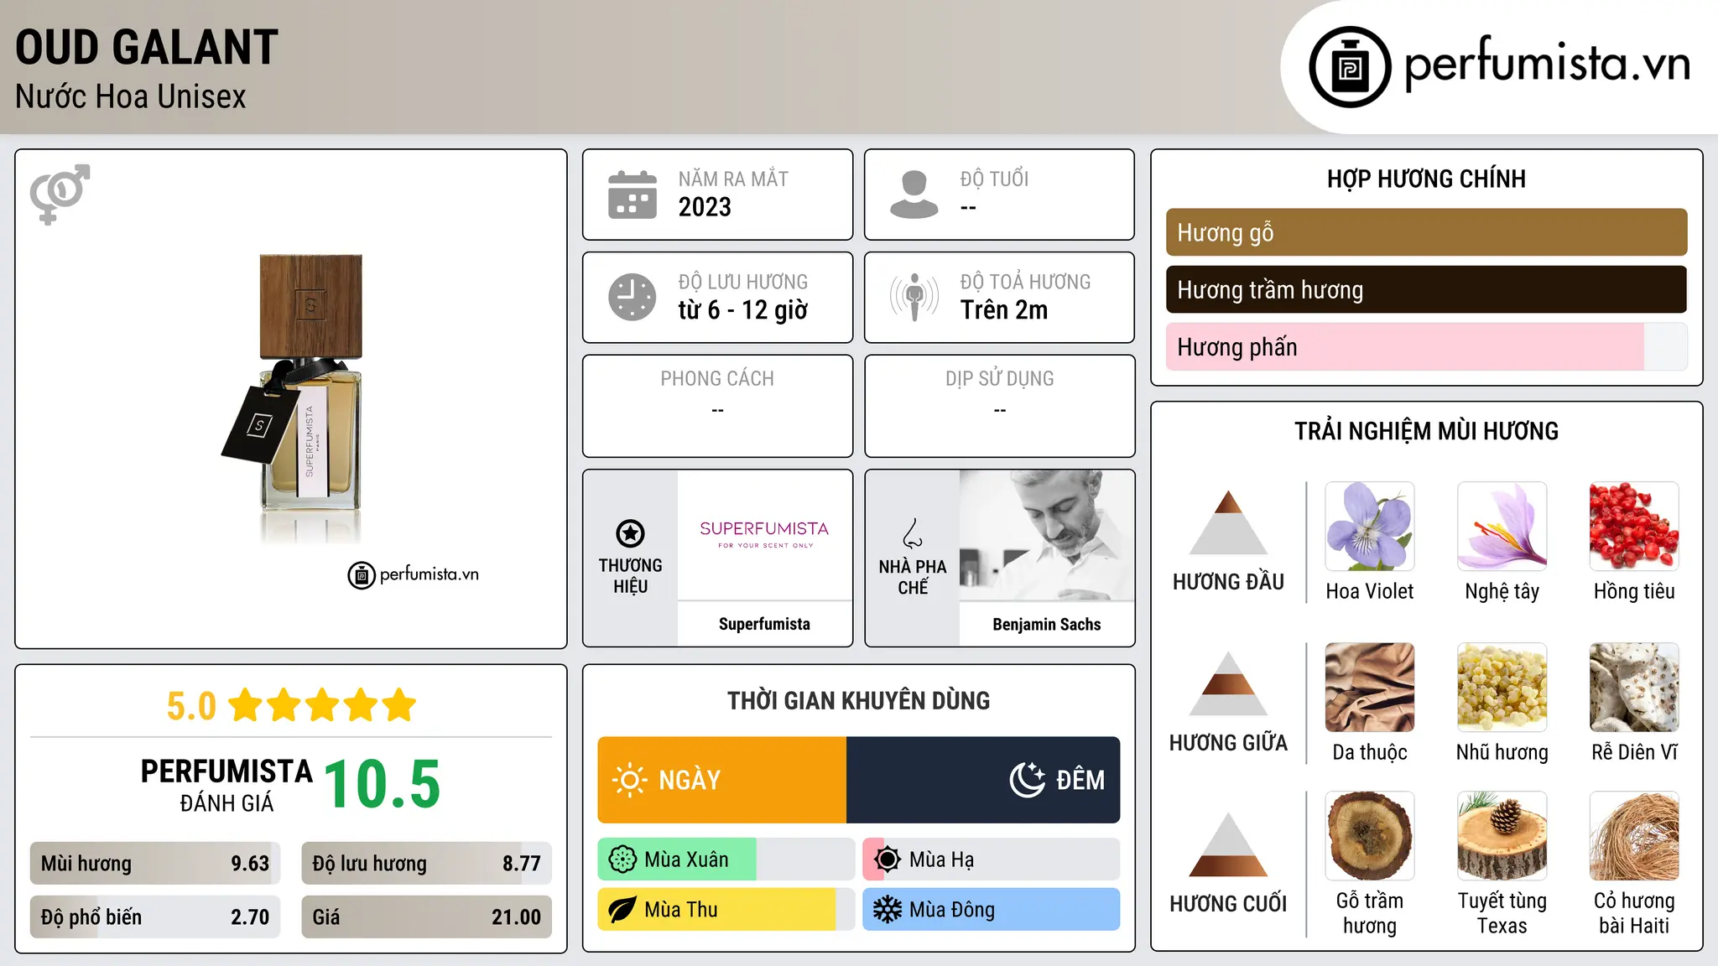
Task: Click the snowflake icon for Mùa Đông
Action: 888,910
